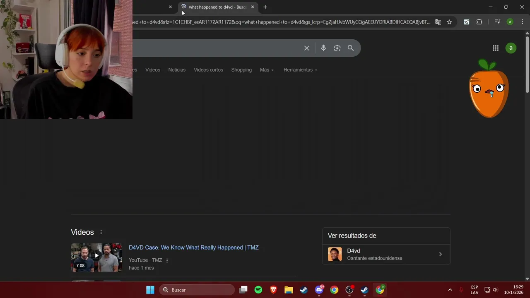530x298 pixels.
Task: Close the 'what happened to d4vd' tab
Action: tap(253, 7)
